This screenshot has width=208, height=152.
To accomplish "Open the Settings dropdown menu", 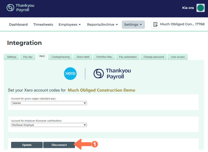I will click(133, 25).
